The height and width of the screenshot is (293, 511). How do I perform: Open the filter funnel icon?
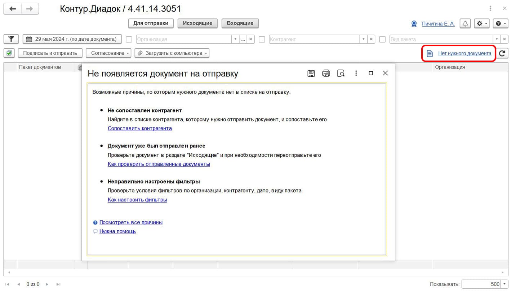click(11, 39)
